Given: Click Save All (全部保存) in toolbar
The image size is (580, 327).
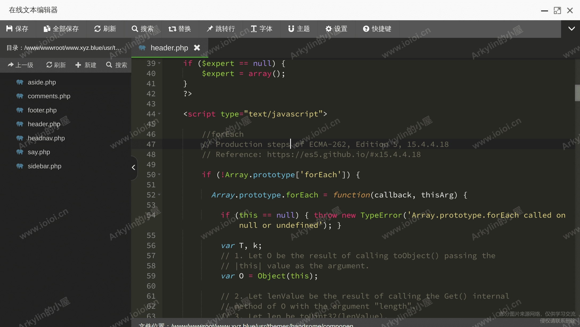Looking at the screenshot, I should point(61,29).
